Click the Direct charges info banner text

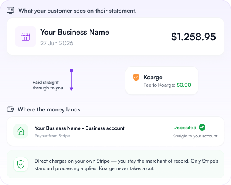point(126,165)
